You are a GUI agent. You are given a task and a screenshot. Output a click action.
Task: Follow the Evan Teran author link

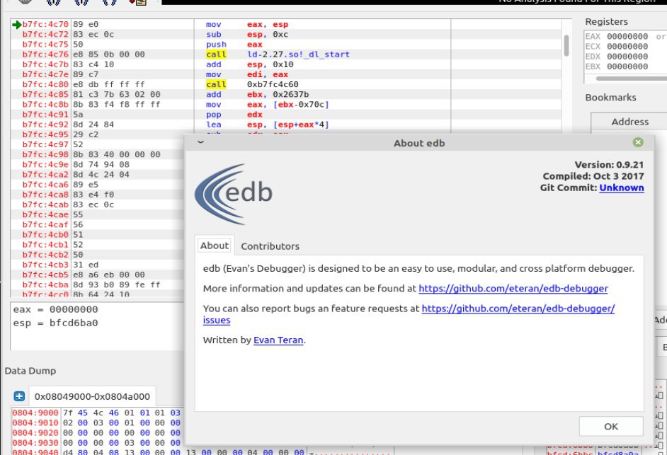[278, 340]
